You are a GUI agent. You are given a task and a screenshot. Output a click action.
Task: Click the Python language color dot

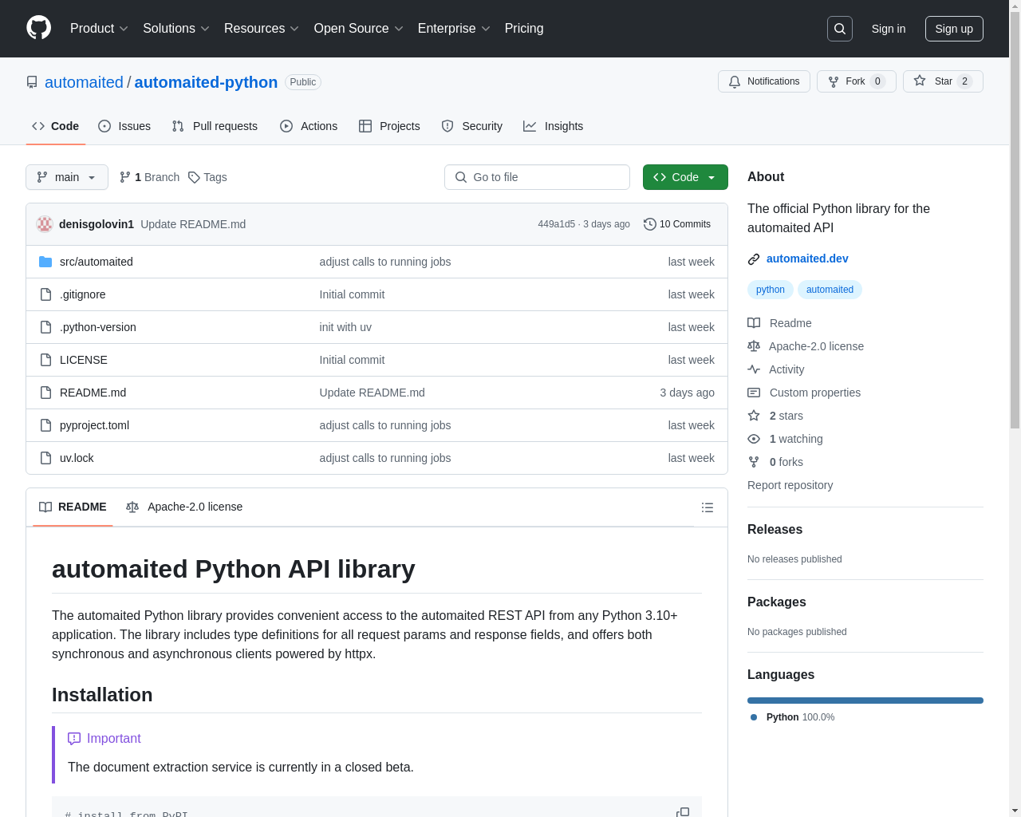click(754, 717)
